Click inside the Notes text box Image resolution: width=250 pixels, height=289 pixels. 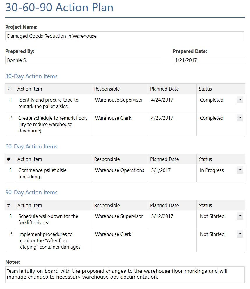pos(125,274)
